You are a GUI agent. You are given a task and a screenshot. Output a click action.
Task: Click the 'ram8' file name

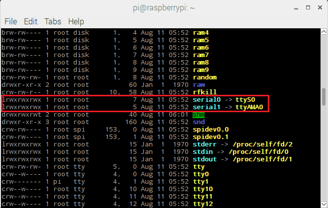click(x=201, y=63)
